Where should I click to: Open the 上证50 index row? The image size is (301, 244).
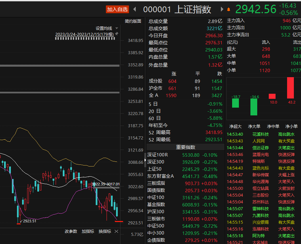[185, 169]
